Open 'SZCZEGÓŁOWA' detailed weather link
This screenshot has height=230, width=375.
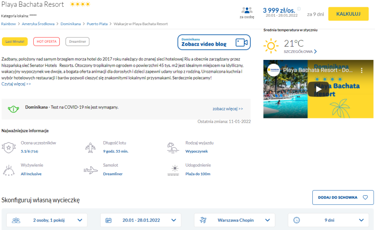click(x=300, y=51)
